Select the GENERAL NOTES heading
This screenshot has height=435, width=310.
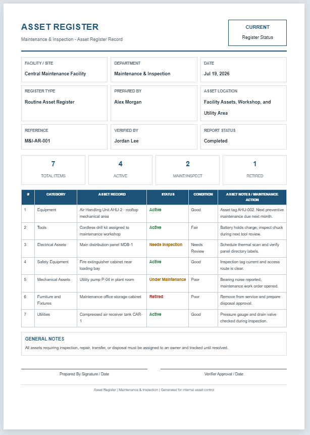click(x=44, y=339)
